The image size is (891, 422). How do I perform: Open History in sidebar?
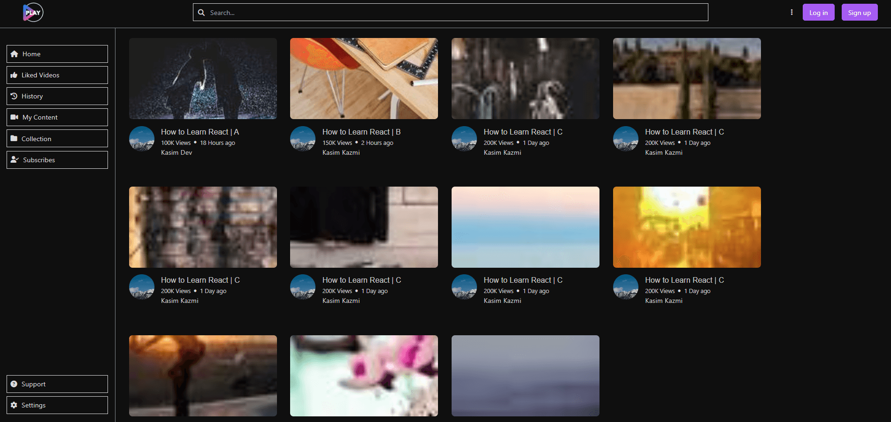click(57, 96)
